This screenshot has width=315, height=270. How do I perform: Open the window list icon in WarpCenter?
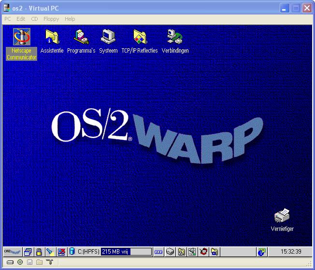[x=28, y=252]
